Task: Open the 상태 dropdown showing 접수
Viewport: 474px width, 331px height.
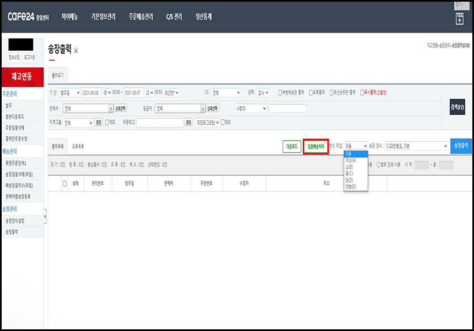Action: pyautogui.click(x=263, y=93)
